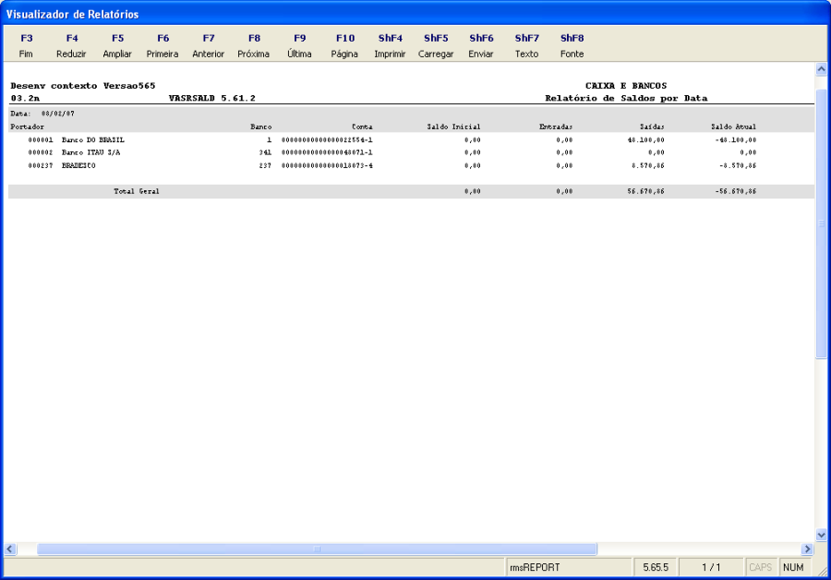The width and height of the screenshot is (831, 580).
Task: Open the Fonte settings
Action: [571, 45]
